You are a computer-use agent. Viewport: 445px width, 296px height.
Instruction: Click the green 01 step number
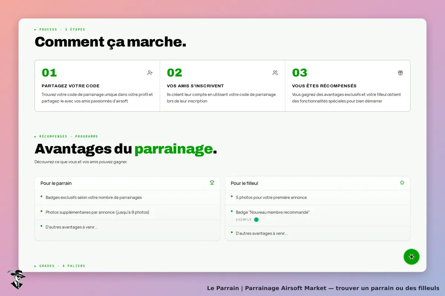[x=49, y=73]
